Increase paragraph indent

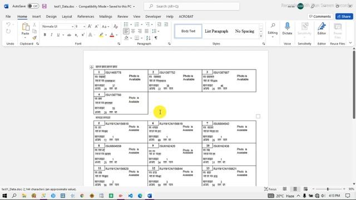166,24
